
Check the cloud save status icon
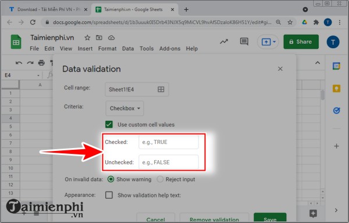[x=111, y=38]
